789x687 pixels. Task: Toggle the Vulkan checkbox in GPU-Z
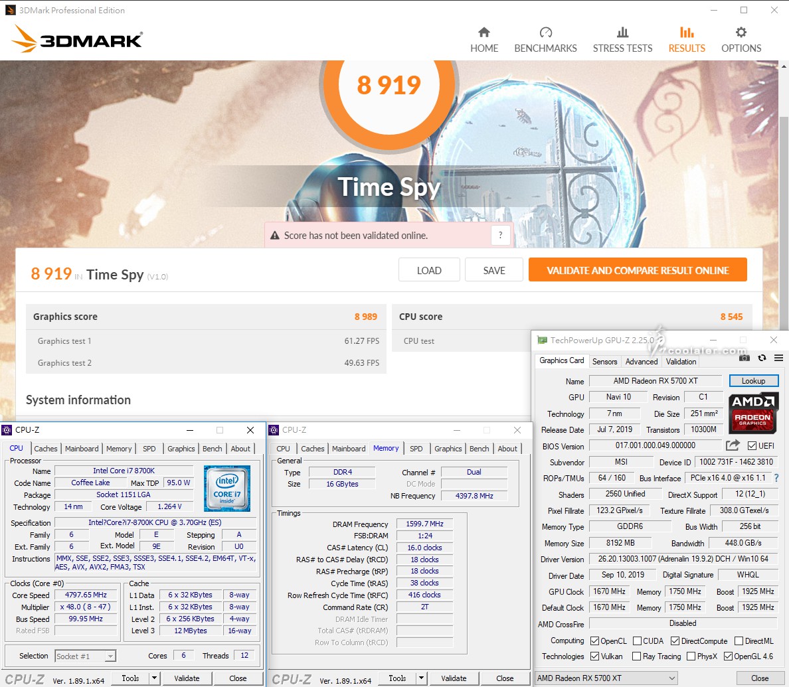(595, 656)
